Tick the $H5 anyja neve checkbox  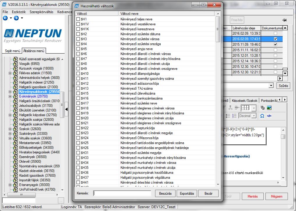[x=78, y=49]
